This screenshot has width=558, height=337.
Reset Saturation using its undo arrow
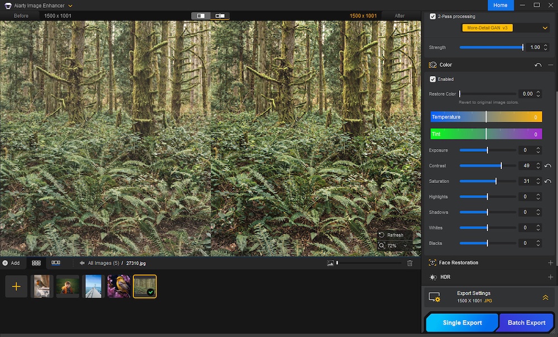(x=547, y=181)
